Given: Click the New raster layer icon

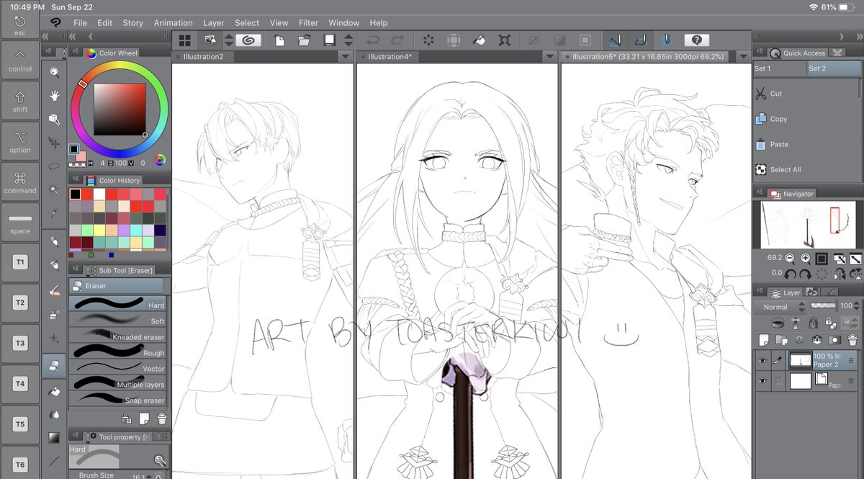Looking at the screenshot, I should [764, 339].
